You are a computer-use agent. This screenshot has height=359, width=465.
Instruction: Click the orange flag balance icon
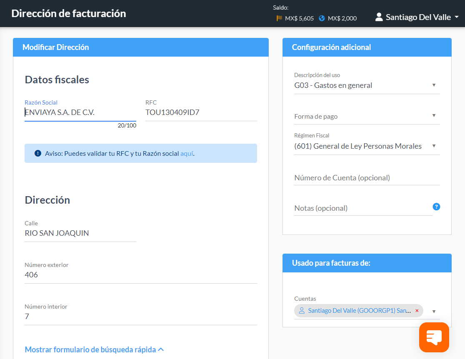[279, 18]
